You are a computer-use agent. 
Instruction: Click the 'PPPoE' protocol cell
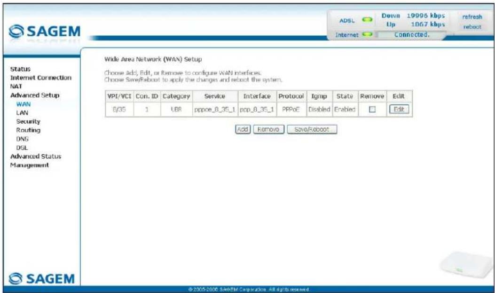click(291, 110)
